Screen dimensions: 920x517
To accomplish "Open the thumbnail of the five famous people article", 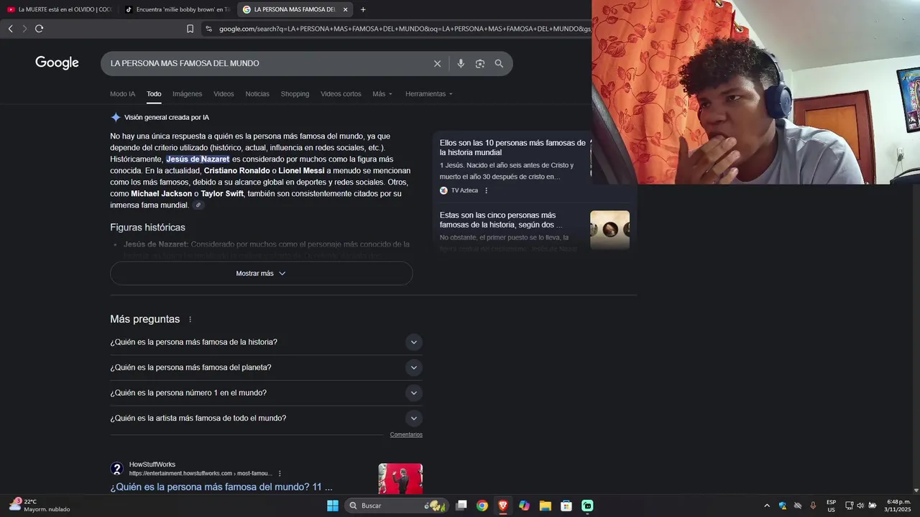I will pos(609,230).
